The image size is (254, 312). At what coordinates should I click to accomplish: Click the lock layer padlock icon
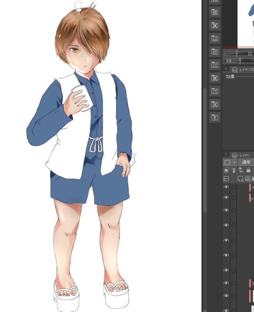point(248,170)
